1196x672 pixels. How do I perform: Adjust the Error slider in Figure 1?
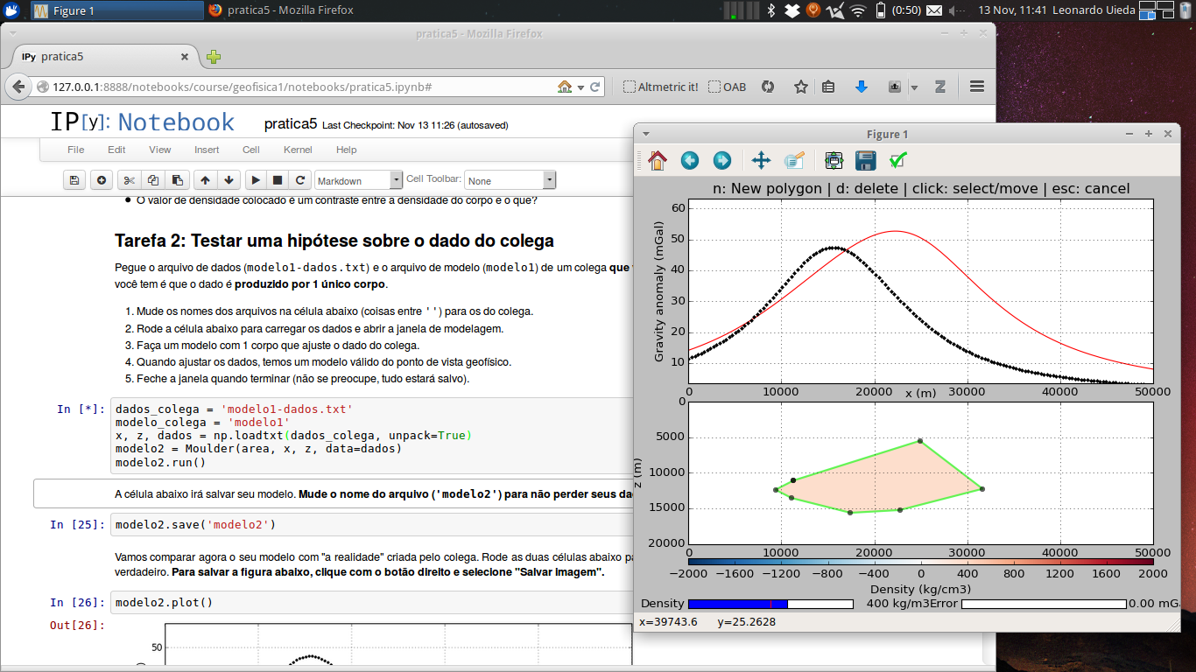click(1044, 604)
